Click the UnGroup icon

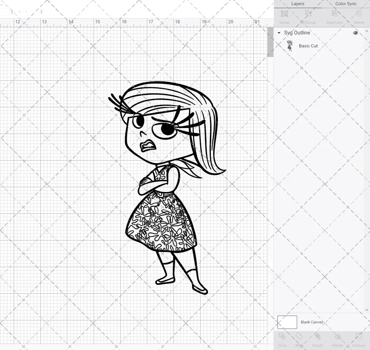308,17
